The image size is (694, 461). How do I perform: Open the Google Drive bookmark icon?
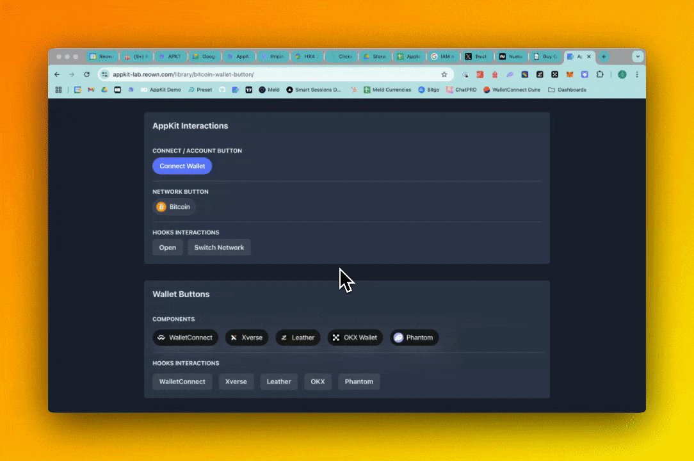coord(104,90)
